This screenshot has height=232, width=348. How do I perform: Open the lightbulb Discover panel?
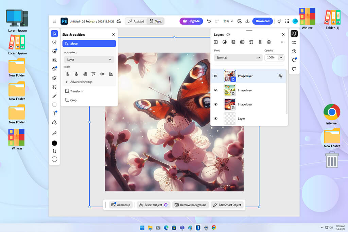279,21
